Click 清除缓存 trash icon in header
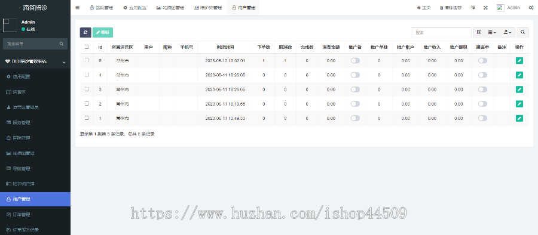 point(451,8)
